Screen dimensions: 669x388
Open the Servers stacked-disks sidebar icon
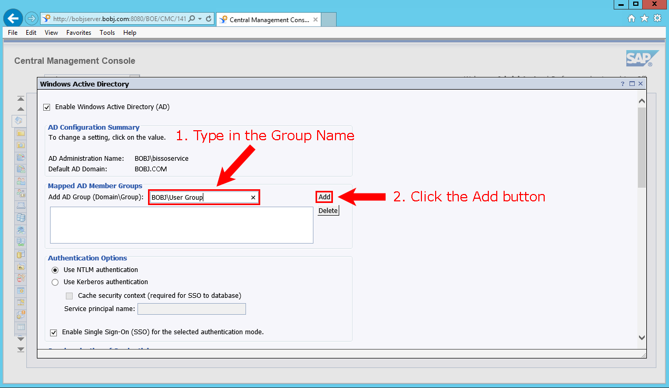21,218
